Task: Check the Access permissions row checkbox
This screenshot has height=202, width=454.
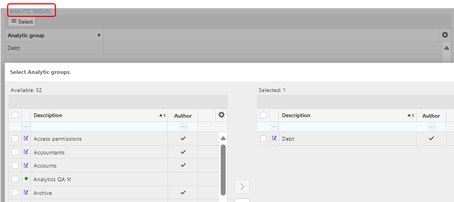Action: click(15, 139)
